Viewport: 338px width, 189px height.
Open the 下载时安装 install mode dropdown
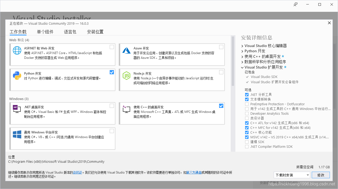[x=292, y=175]
